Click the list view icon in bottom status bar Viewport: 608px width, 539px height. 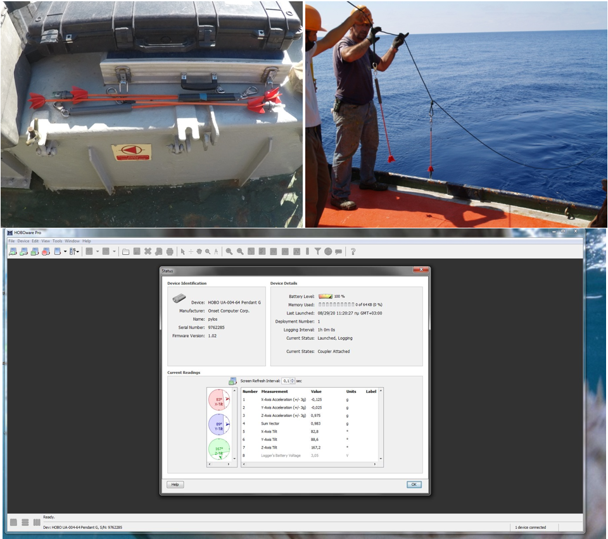click(x=25, y=523)
